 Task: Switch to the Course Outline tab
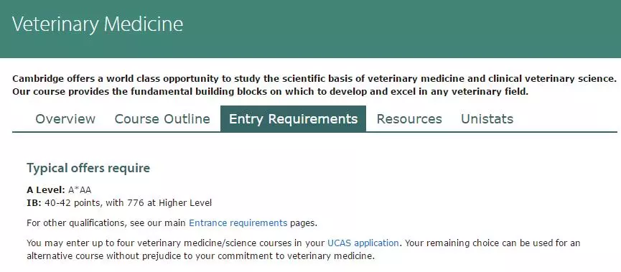coord(162,119)
